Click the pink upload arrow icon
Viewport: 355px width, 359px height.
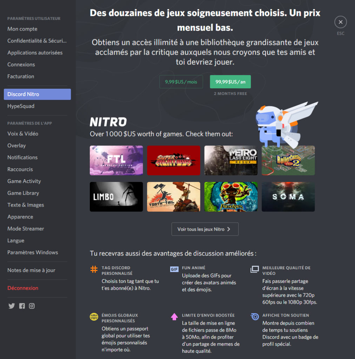click(174, 317)
